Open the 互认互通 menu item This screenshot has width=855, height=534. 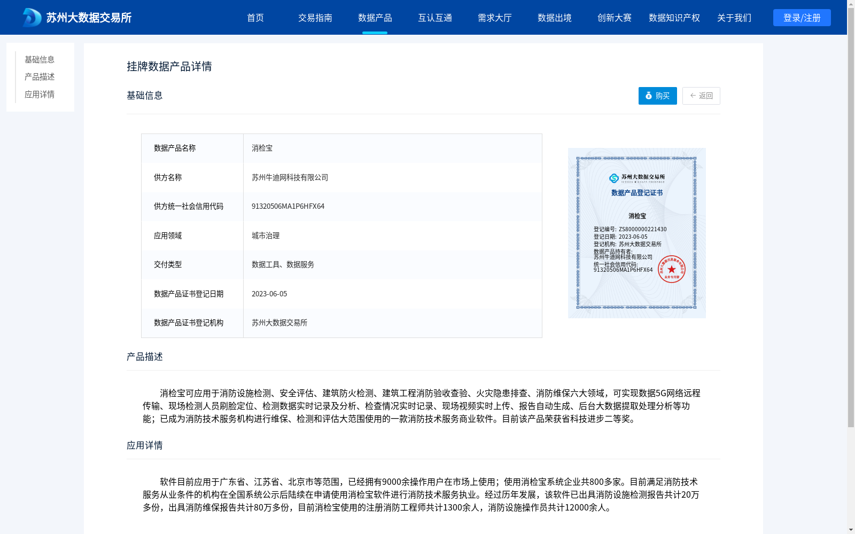(x=435, y=18)
